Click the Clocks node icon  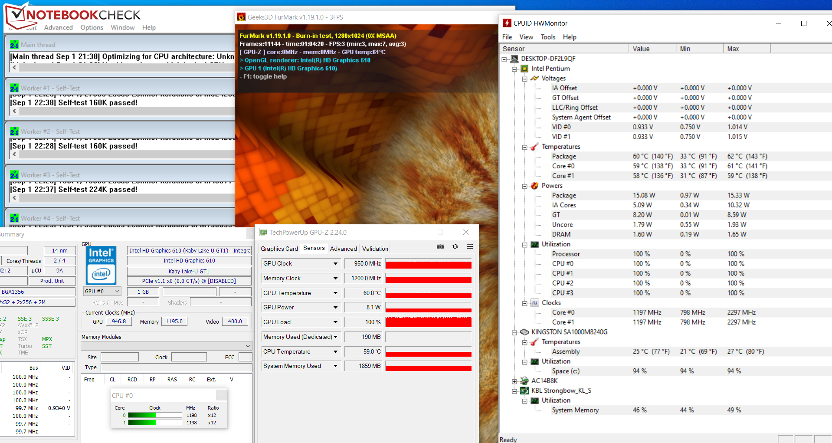(x=535, y=303)
